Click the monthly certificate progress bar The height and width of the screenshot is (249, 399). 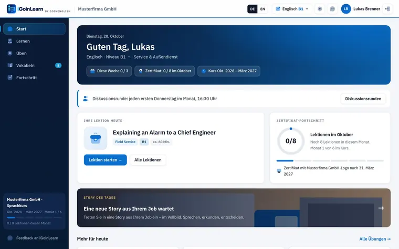pos(330,160)
